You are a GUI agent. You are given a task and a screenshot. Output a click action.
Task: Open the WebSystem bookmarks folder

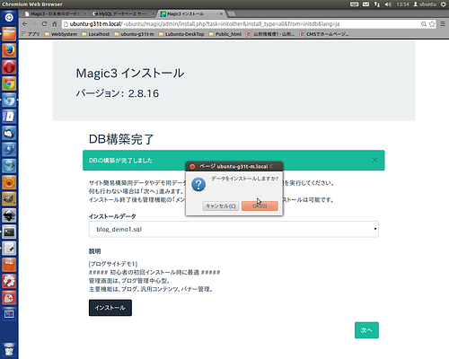(61, 34)
